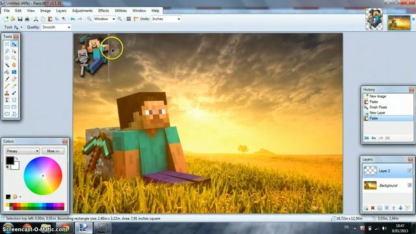Click the Paste clipboard toolbar icon

click(50, 19)
